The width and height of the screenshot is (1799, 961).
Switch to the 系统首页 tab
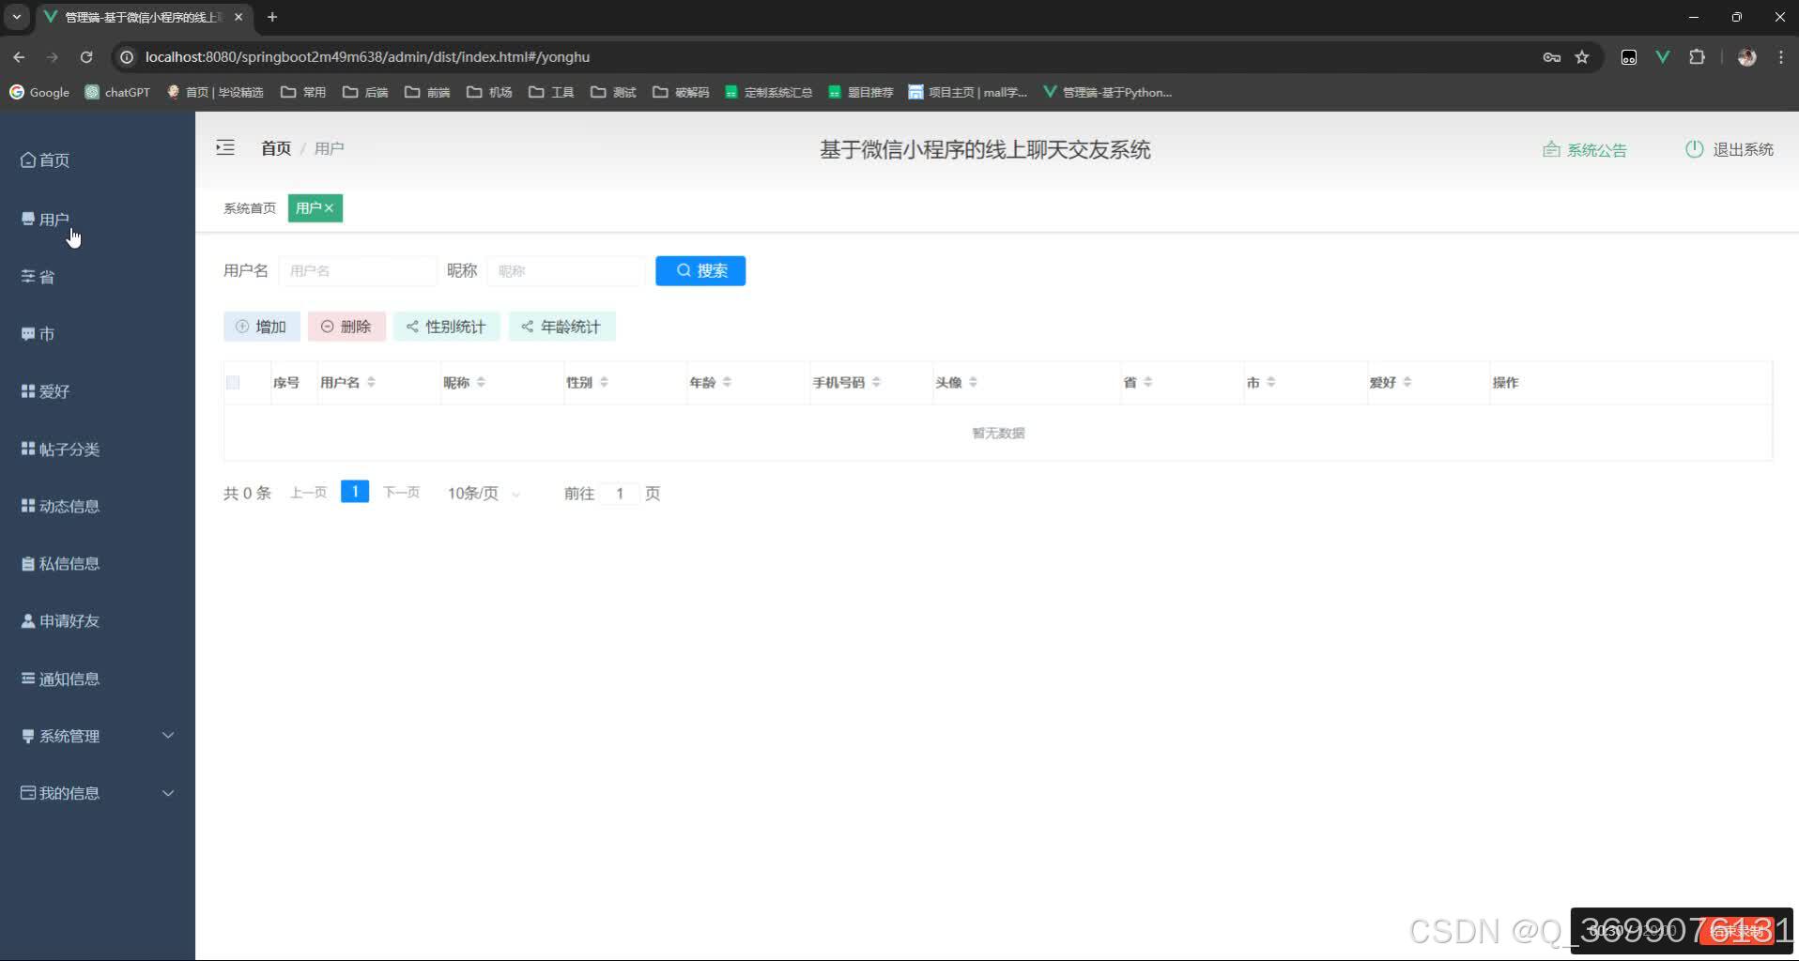coord(248,207)
